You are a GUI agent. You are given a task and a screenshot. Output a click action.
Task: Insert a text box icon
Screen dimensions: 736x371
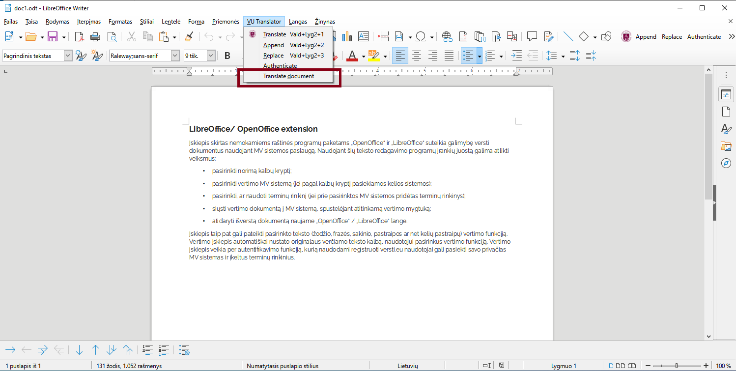pyautogui.click(x=364, y=36)
